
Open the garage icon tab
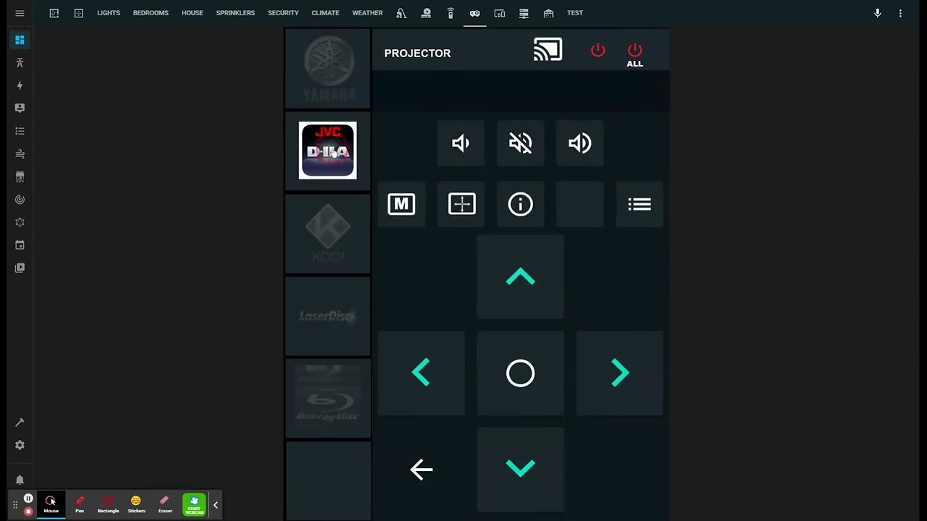(548, 13)
